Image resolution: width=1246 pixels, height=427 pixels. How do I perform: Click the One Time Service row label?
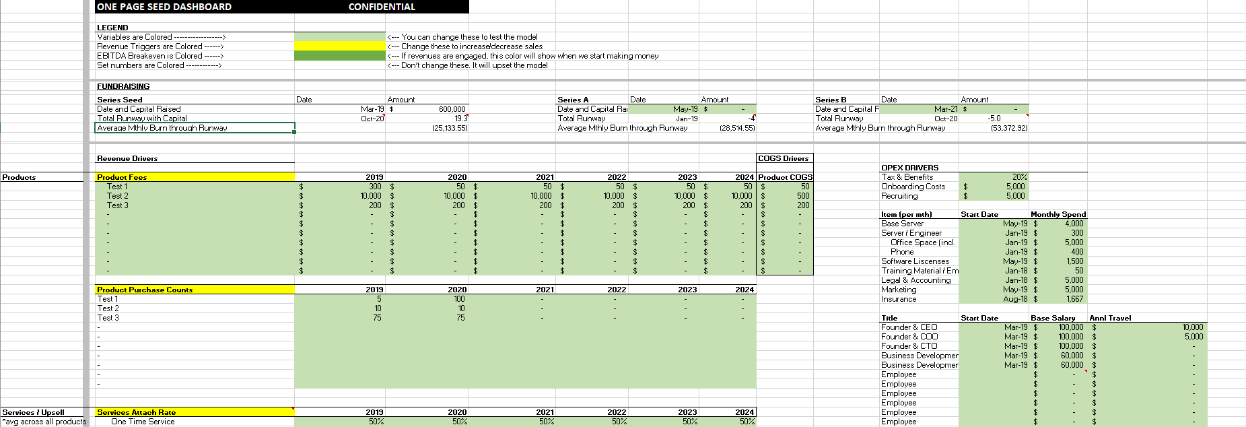143,422
